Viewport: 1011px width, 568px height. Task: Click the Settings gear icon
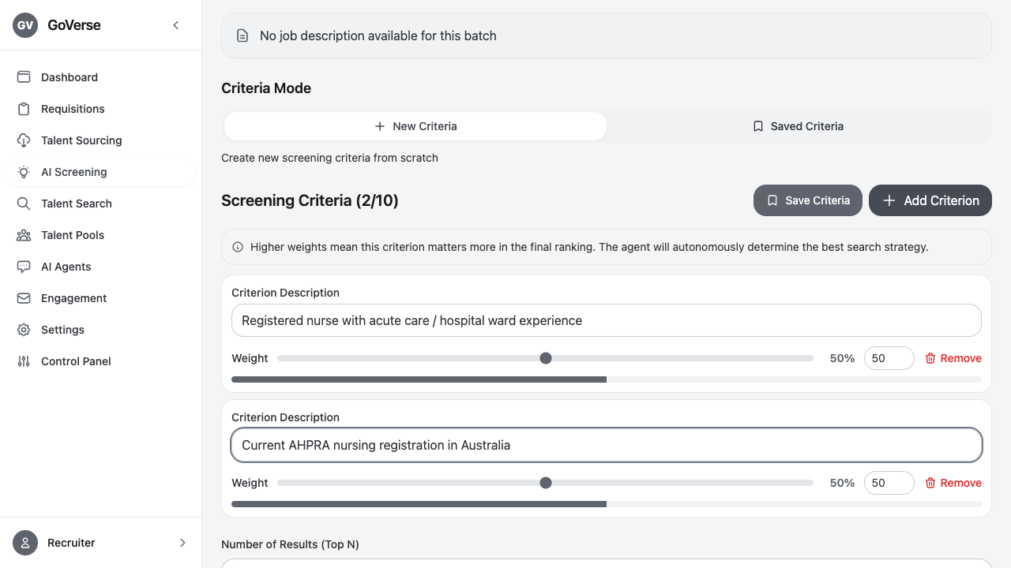24,330
